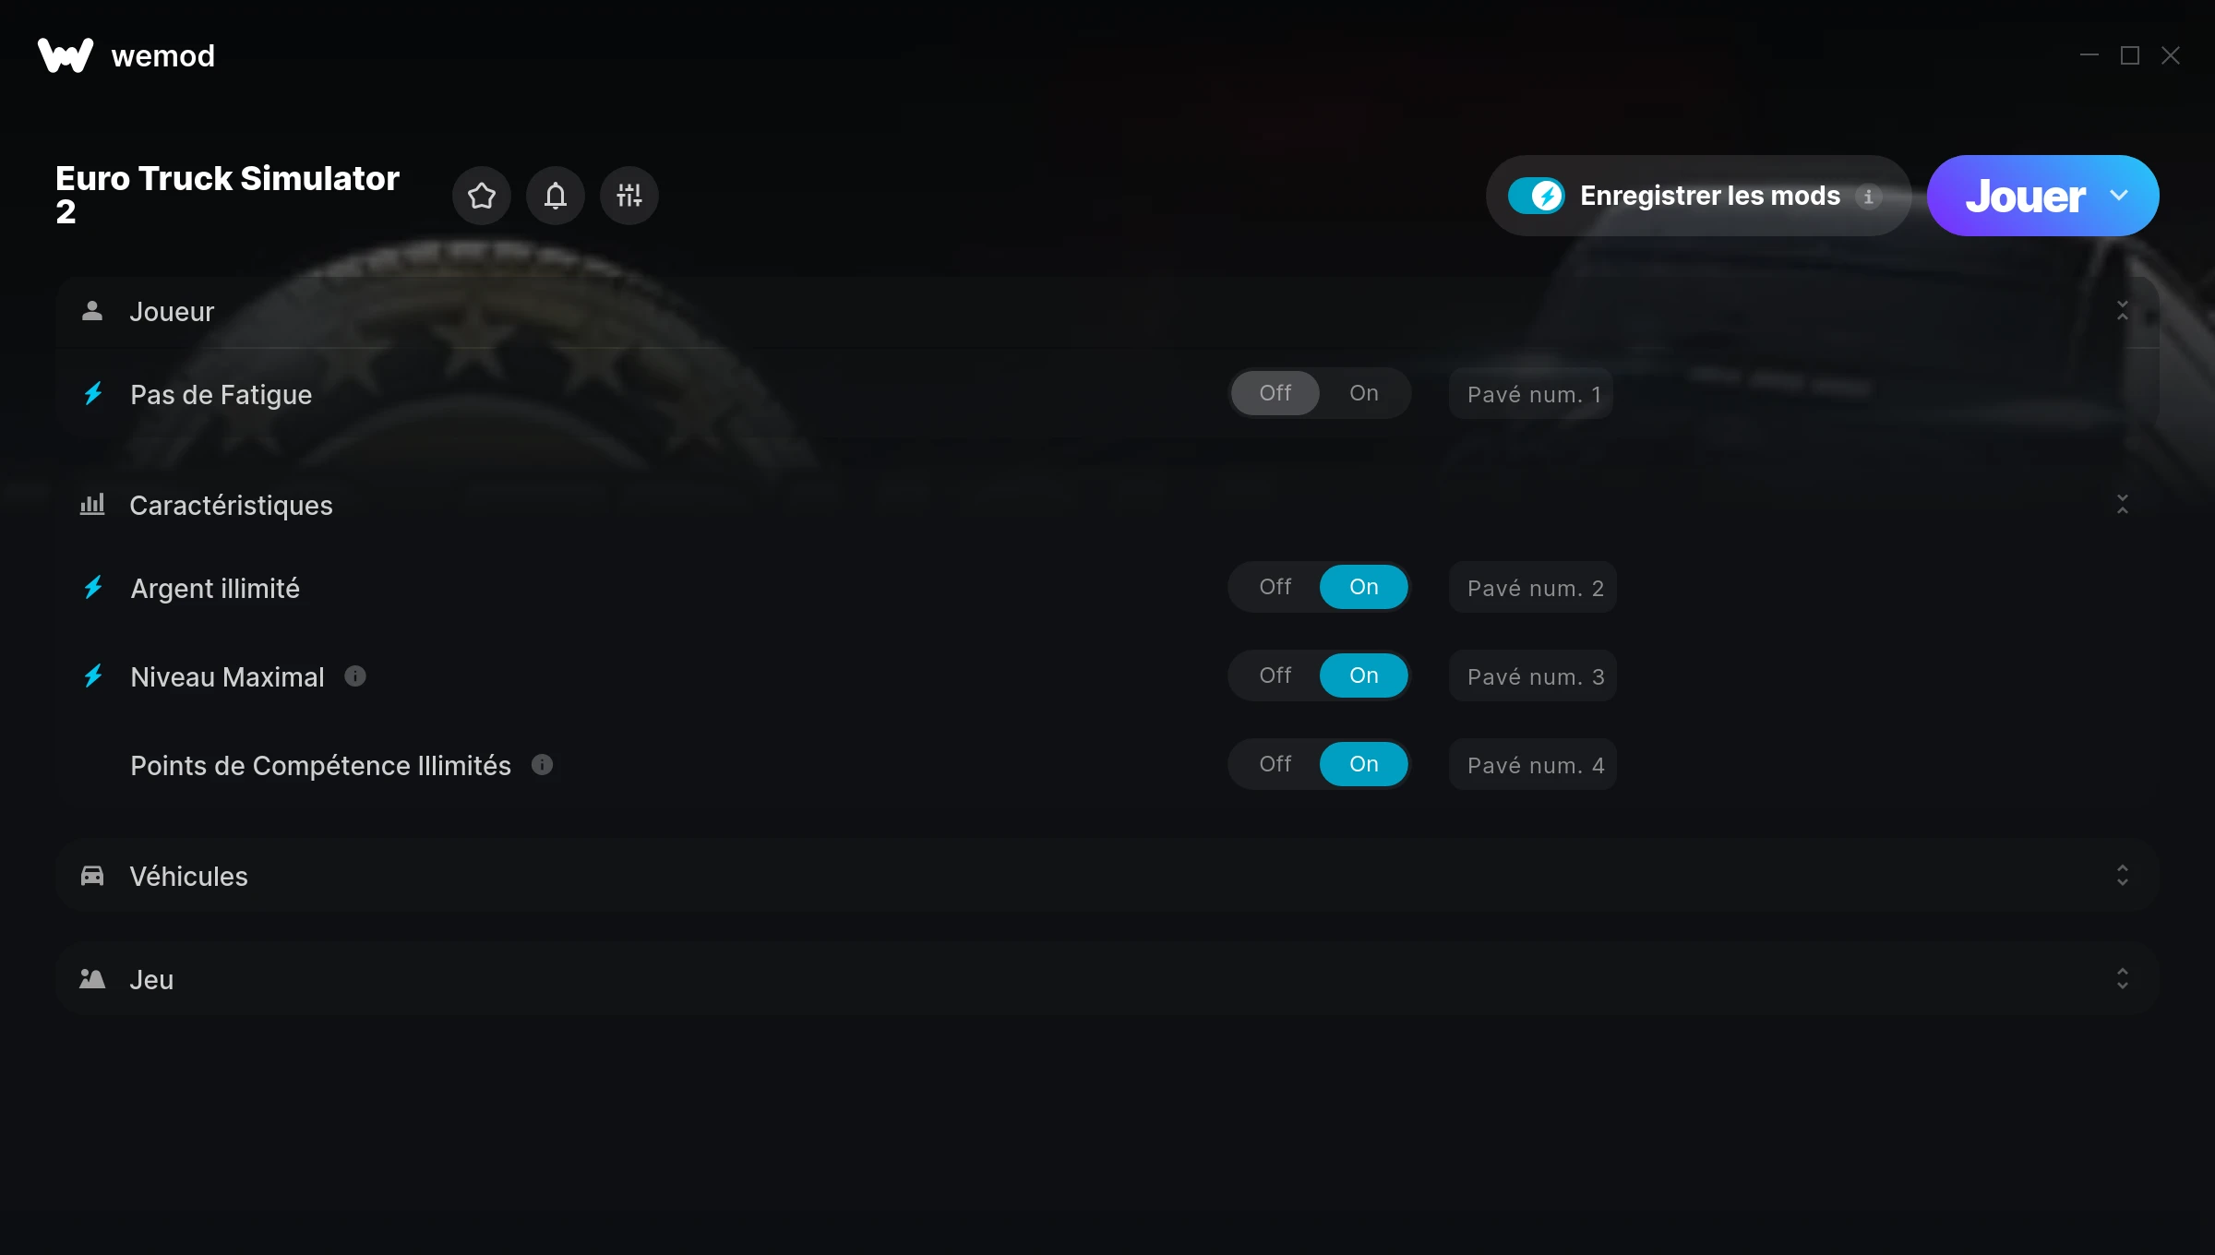The width and height of the screenshot is (2215, 1255).
Task: Click the Pas de Fatigue lightning icon
Action: click(93, 394)
